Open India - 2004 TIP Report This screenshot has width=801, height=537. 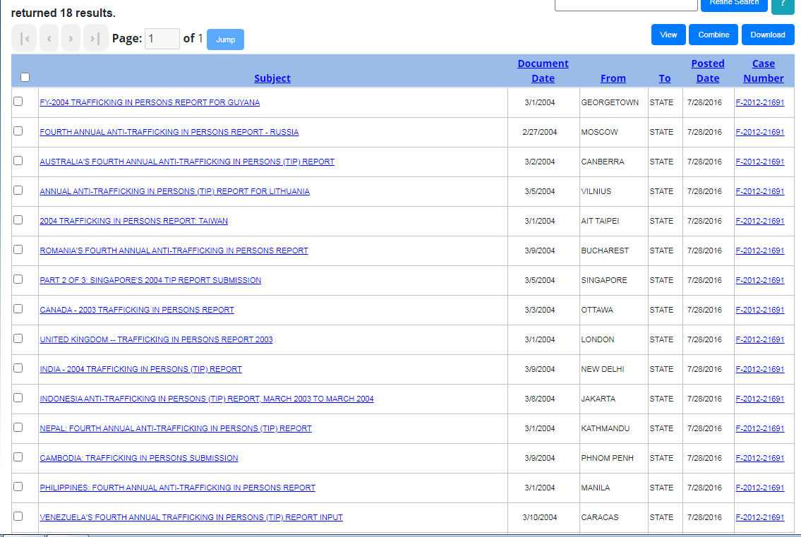(140, 369)
